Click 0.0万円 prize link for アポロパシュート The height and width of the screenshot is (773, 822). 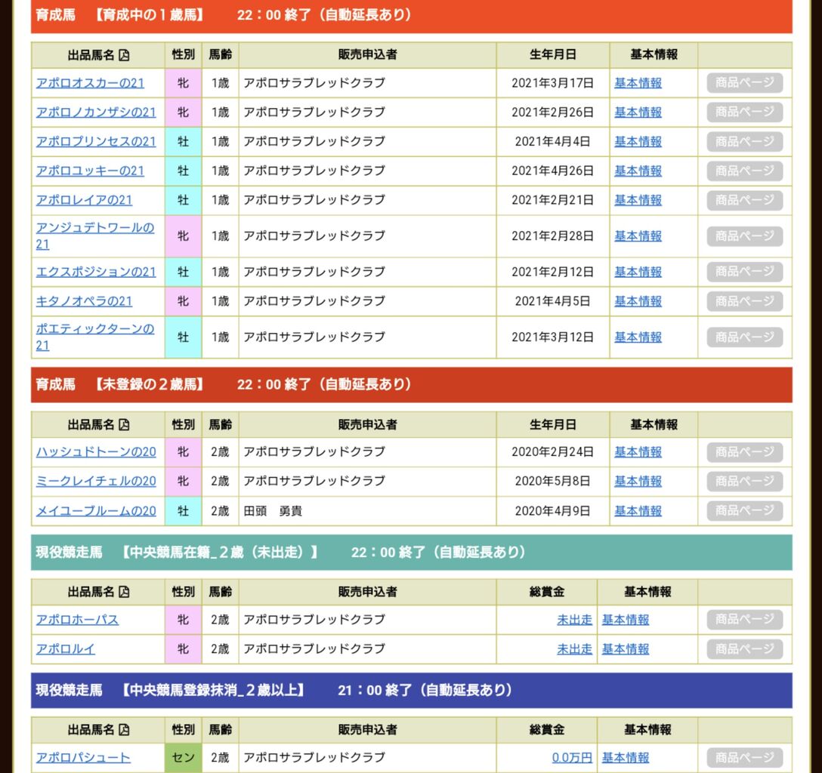point(572,757)
